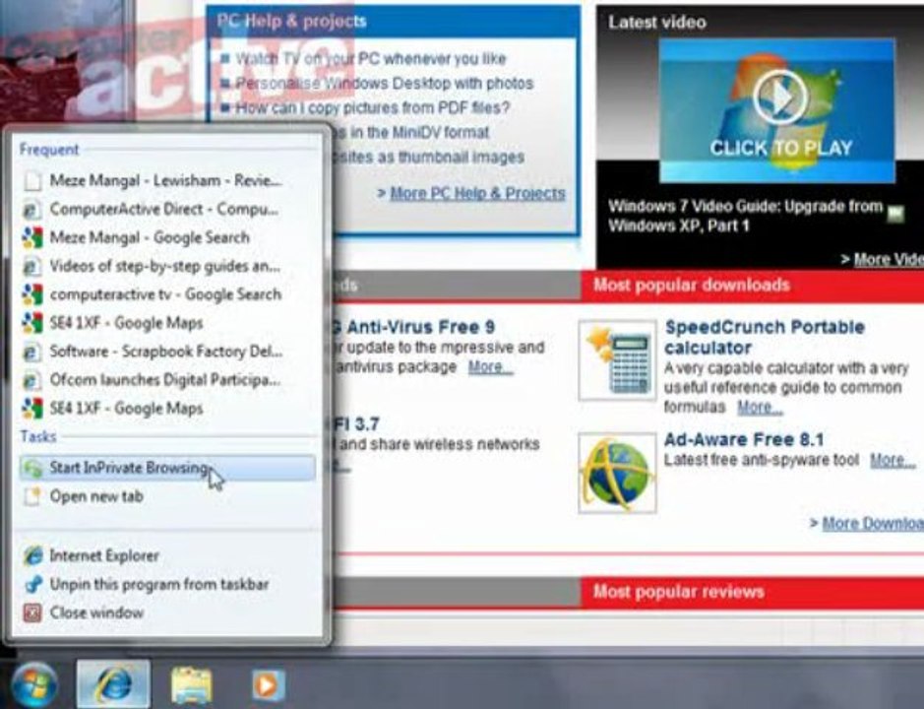This screenshot has height=709, width=924.
Task: Open Ofcom launches Digital Participation entry
Action: 167,380
